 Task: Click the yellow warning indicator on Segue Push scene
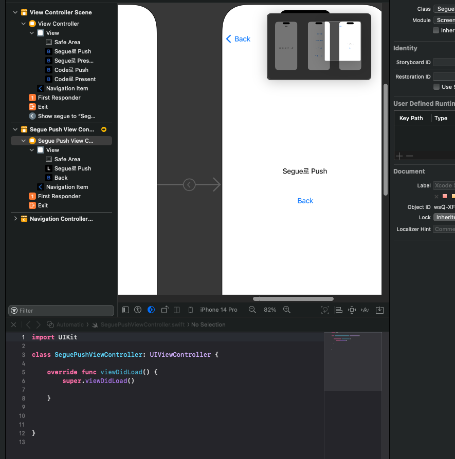[x=104, y=129]
